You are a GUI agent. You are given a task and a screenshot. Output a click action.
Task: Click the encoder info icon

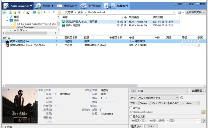pyautogui.click(x=182, y=98)
